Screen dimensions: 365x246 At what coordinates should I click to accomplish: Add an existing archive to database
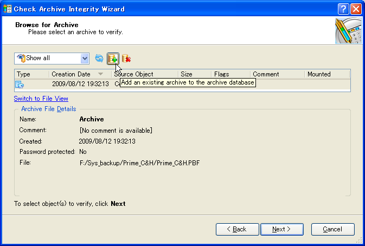coord(113,59)
